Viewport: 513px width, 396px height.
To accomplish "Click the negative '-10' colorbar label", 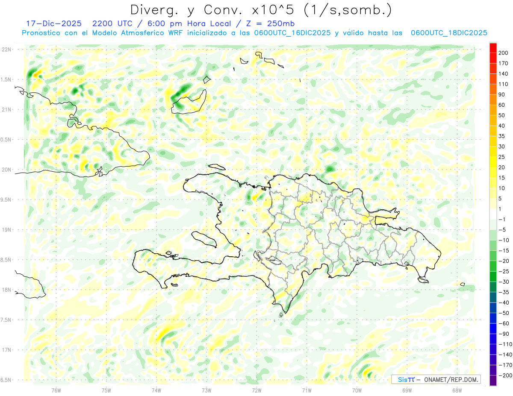I will click(504, 240).
